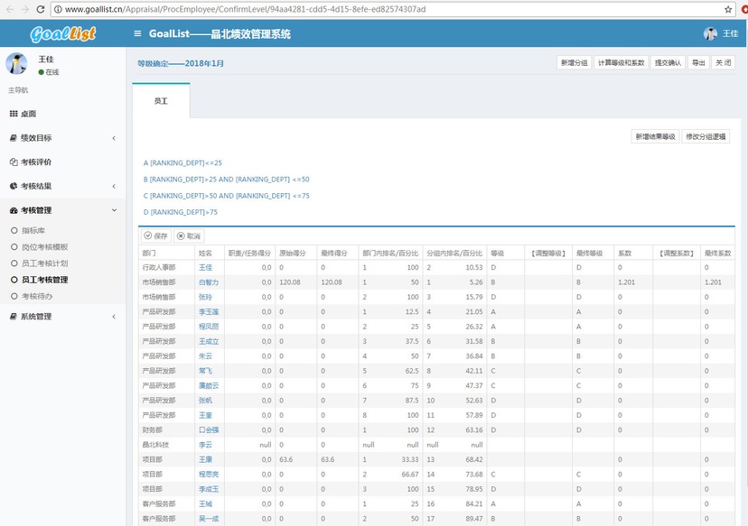Click the GoalList logo
Viewport: 748px width, 526px height.
coord(62,34)
